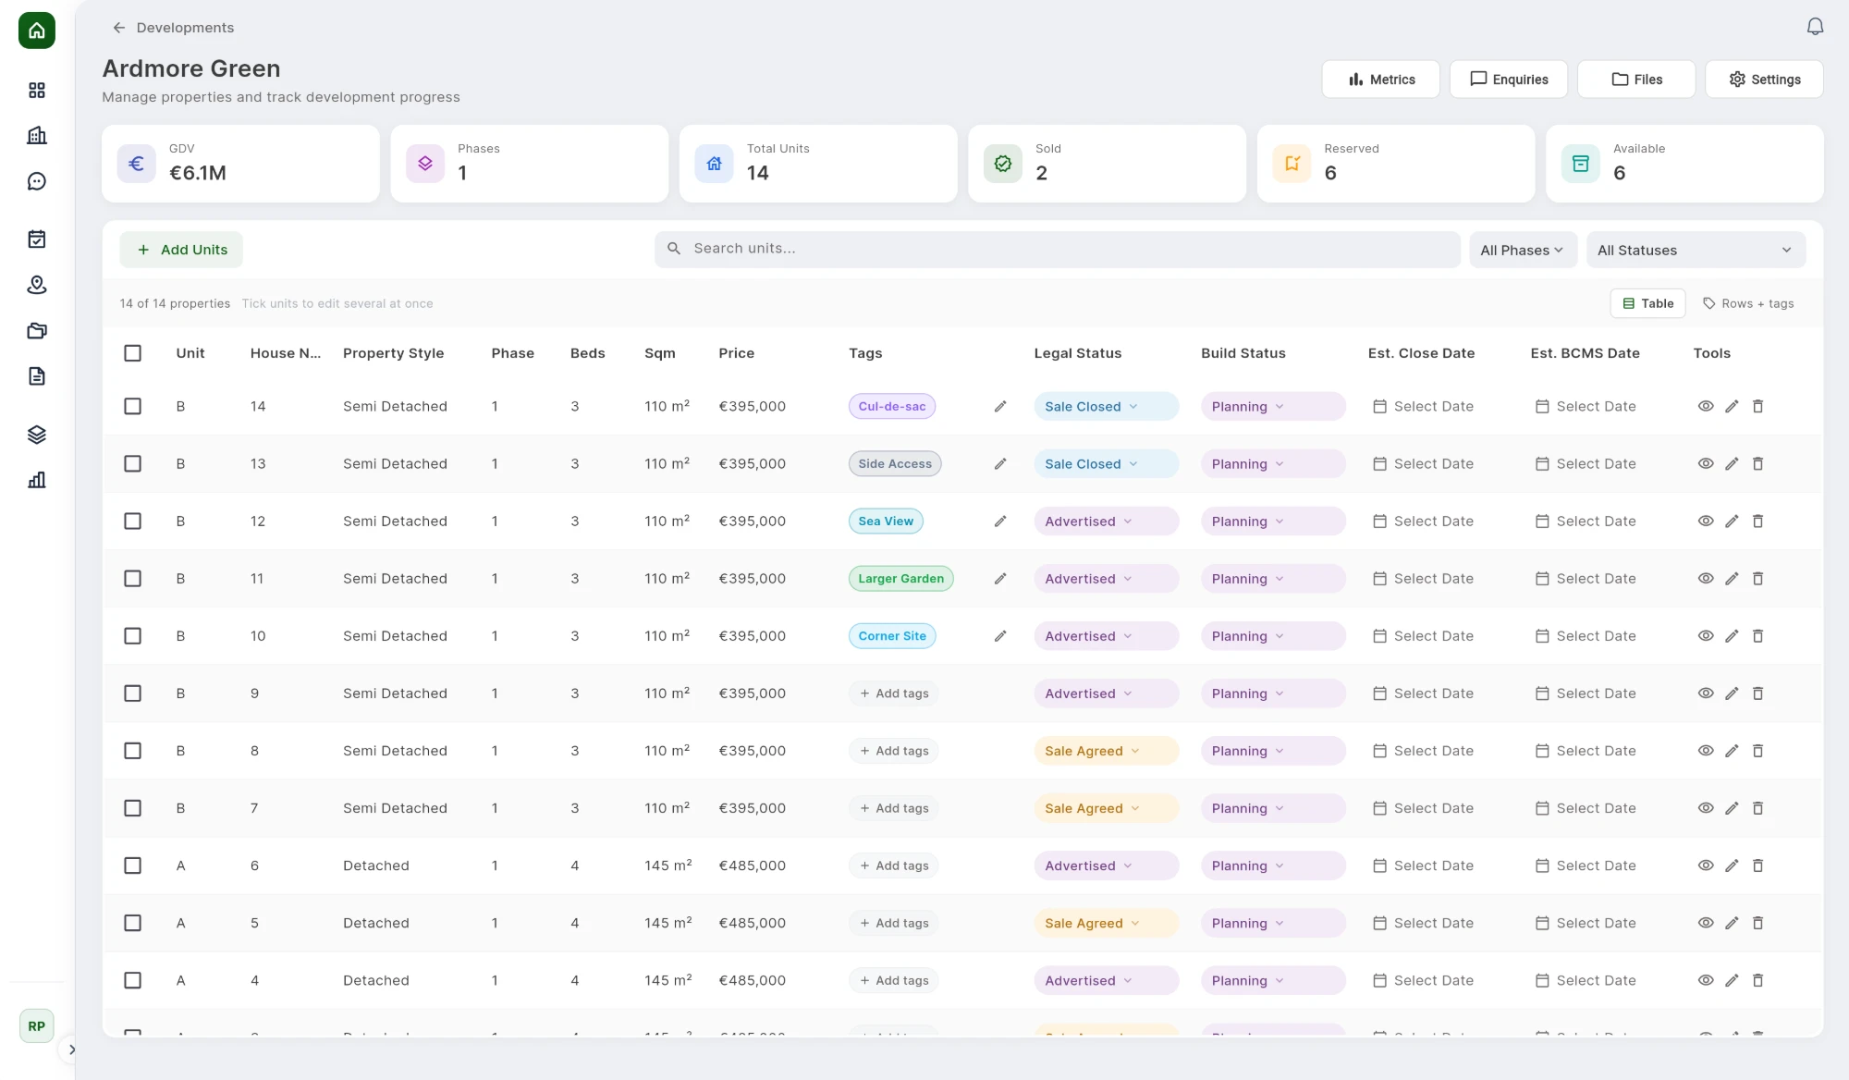The width and height of the screenshot is (1849, 1080).
Task: Open Planning build status for house 11
Action: click(x=1272, y=579)
